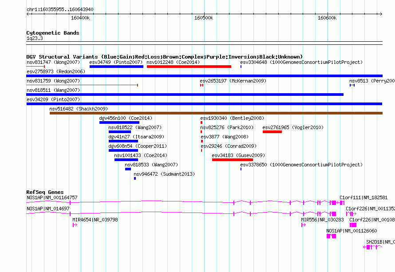Click the dgv456n100 (Coe2014) blue bar

click(119, 122)
